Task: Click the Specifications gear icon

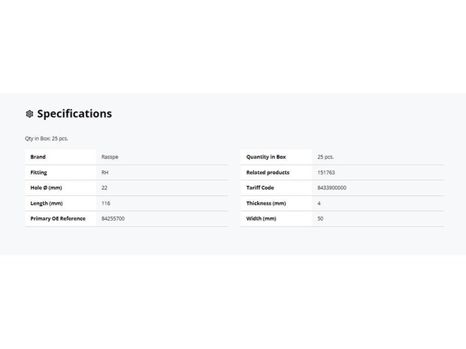Action: tap(29, 114)
